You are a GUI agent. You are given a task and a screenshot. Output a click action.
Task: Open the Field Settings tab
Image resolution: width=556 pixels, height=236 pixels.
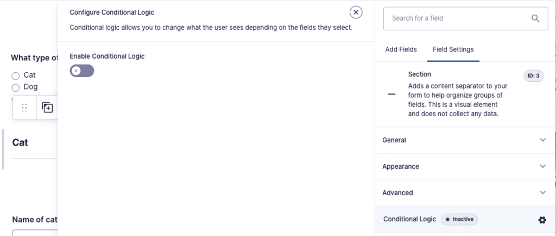point(453,49)
